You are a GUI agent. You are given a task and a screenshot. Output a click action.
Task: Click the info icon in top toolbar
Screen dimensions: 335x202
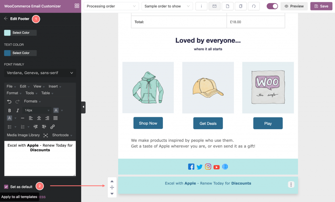[x=201, y=6]
